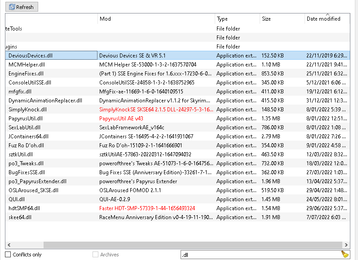Select the ConsoleUtilSSE.dll file
Screen dimensions: 358x260
pos(30,83)
